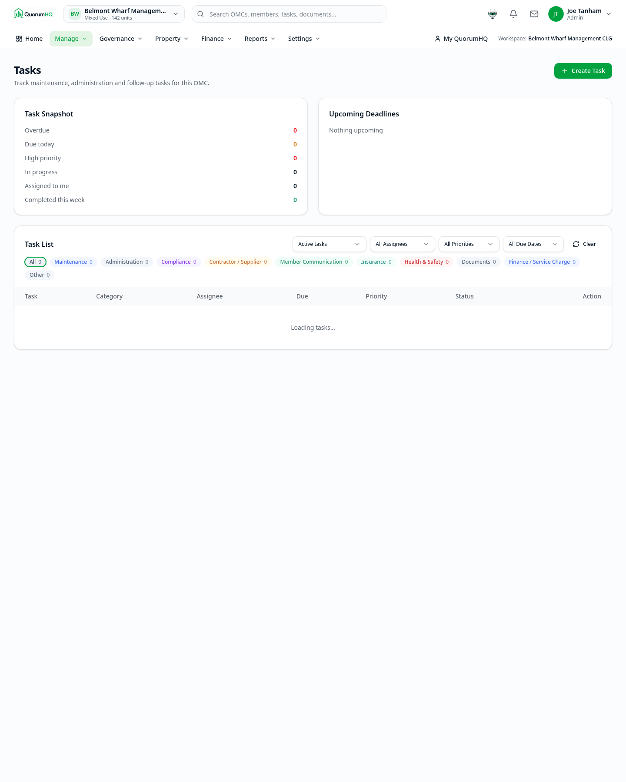Click the JT user avatar
The image size is (626, 782).
[x=556, y=14]
